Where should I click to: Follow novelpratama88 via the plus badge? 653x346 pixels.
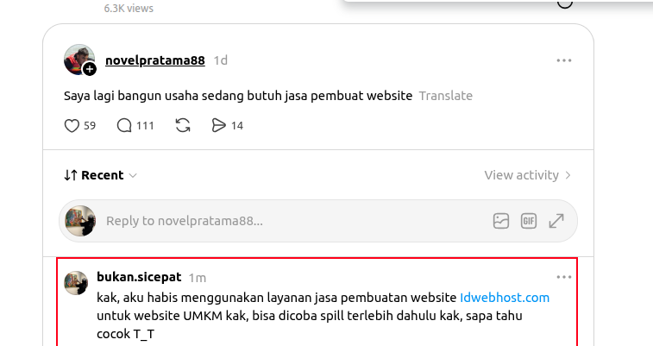tap(90, 69)
